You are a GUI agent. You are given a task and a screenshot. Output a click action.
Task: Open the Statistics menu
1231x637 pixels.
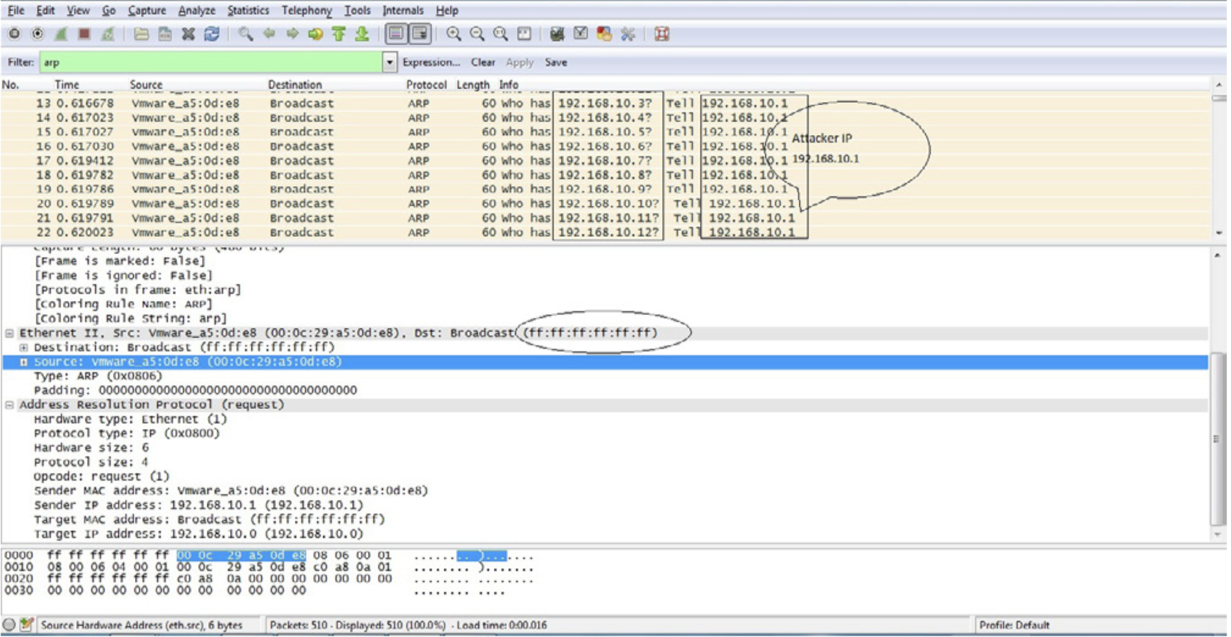tap(247, 11)
